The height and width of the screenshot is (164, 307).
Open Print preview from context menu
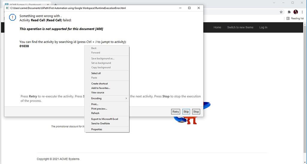click(107, 109)
